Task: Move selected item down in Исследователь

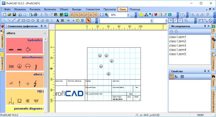Action: click(x=176, y=32)
